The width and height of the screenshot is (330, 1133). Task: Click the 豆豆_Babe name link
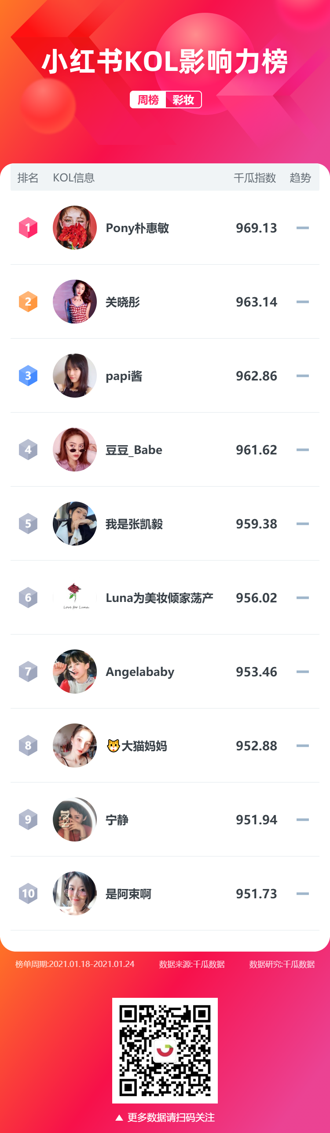[134, 450]
